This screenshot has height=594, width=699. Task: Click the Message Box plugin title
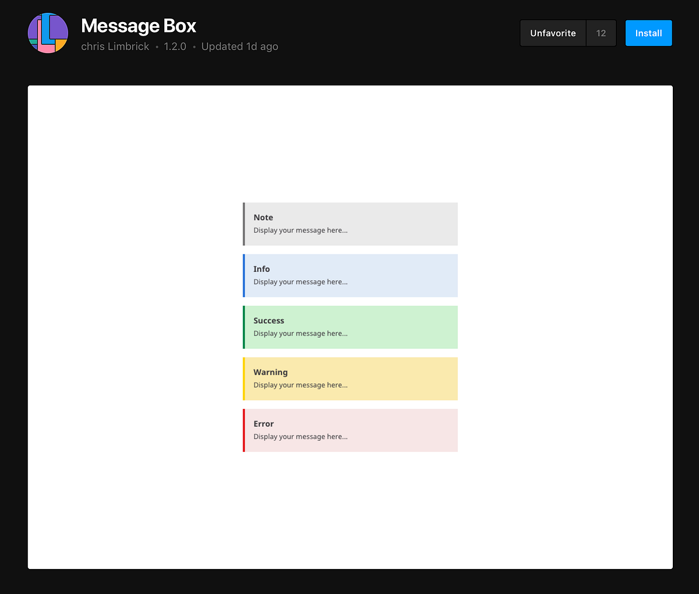click(138, 26)
